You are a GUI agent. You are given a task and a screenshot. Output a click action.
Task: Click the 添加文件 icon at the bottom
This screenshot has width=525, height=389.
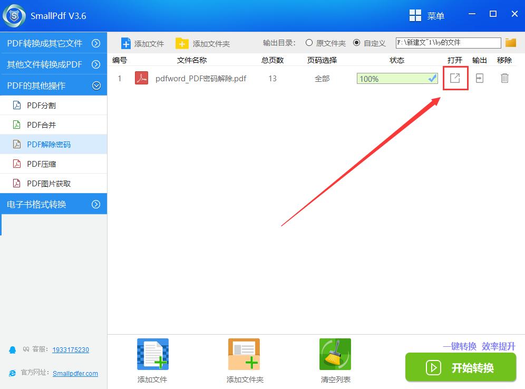[152, 354]
